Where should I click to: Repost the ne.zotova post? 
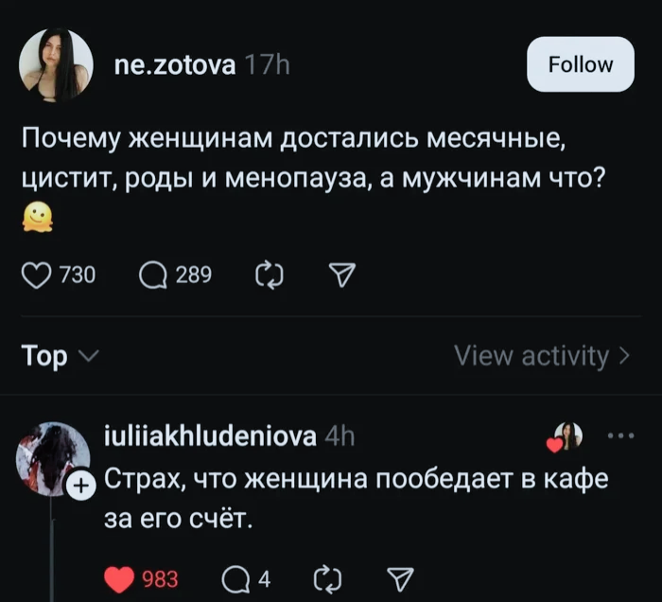click(x=269, y=274)
